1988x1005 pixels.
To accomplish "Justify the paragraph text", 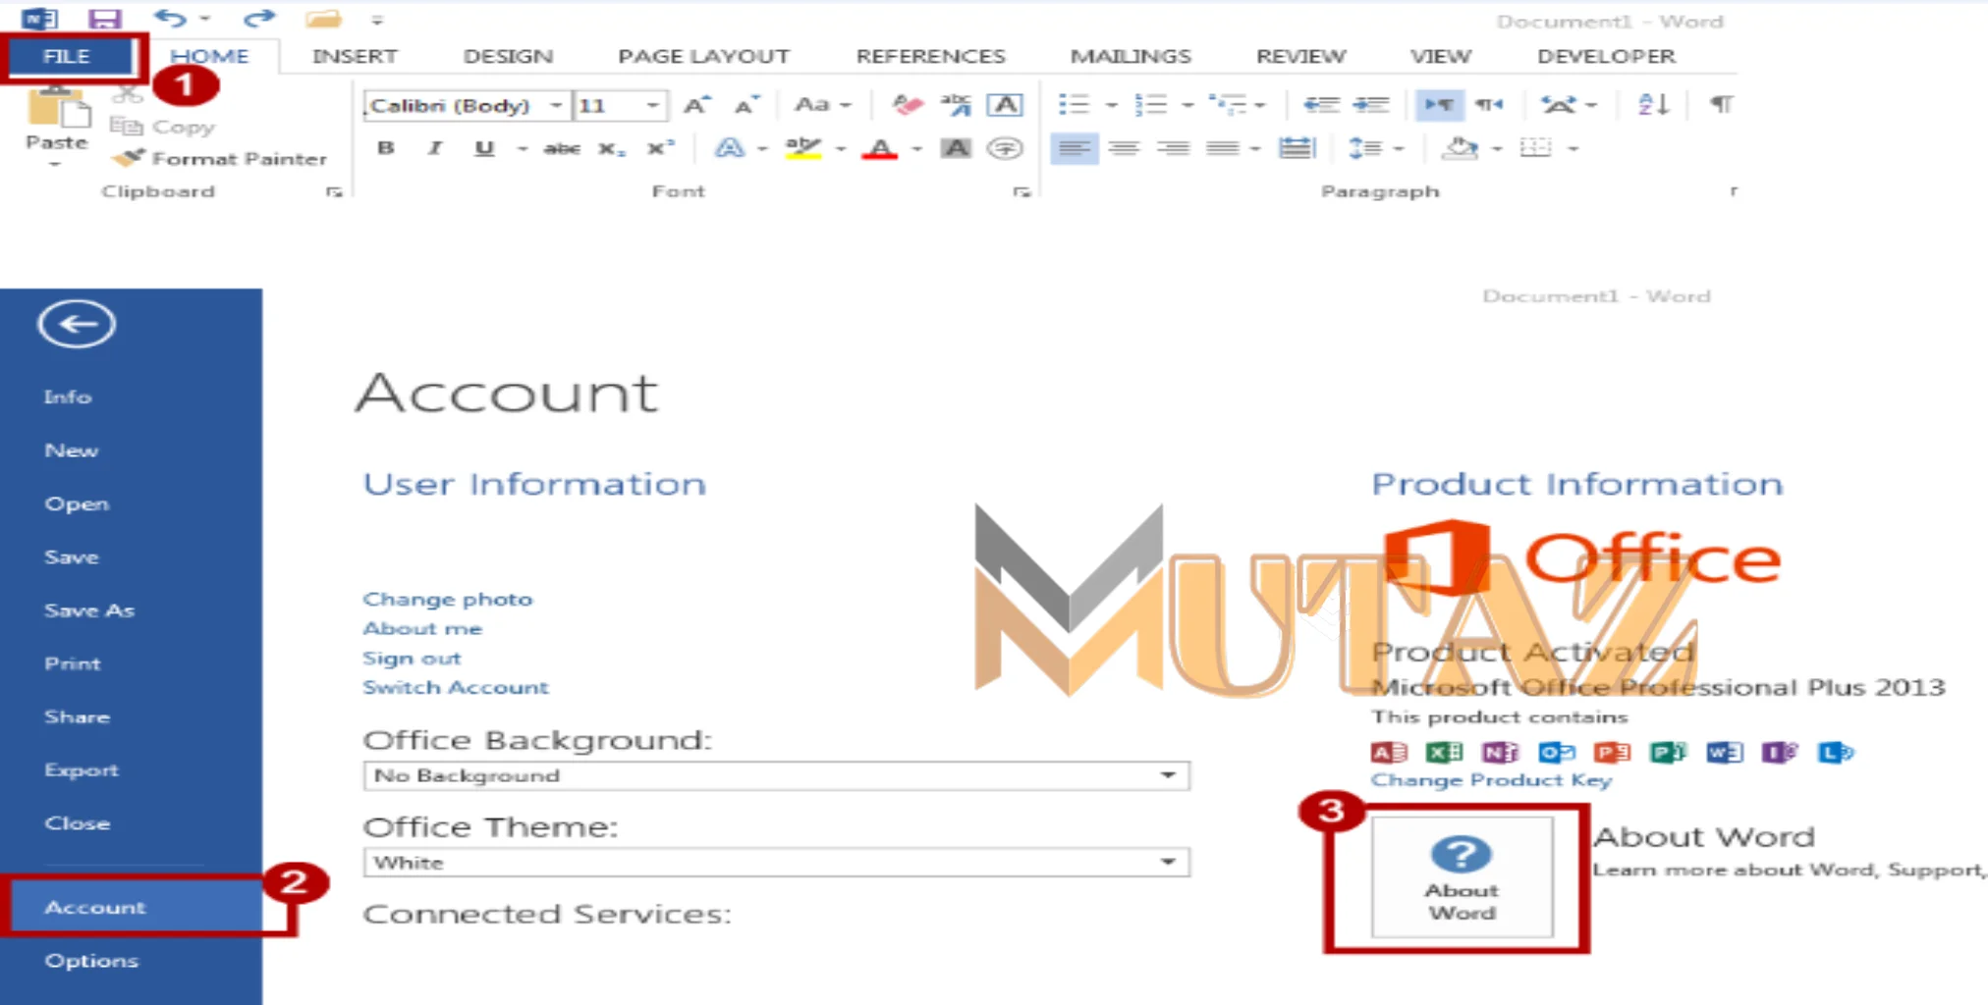I will click(1223, 149).
